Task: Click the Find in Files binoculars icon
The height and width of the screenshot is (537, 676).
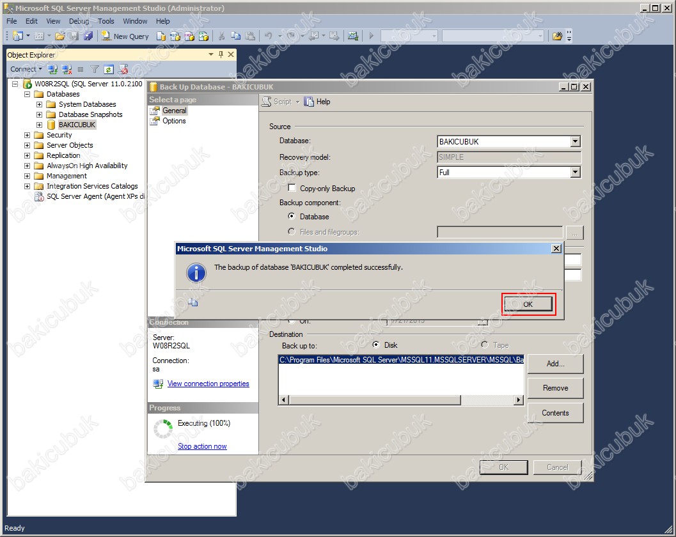Action: [x=557, y=36]
